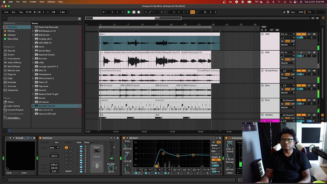Viewport: 327px width, 184px height.
Task: Click the Key map mode button
Action: [293, 12]
